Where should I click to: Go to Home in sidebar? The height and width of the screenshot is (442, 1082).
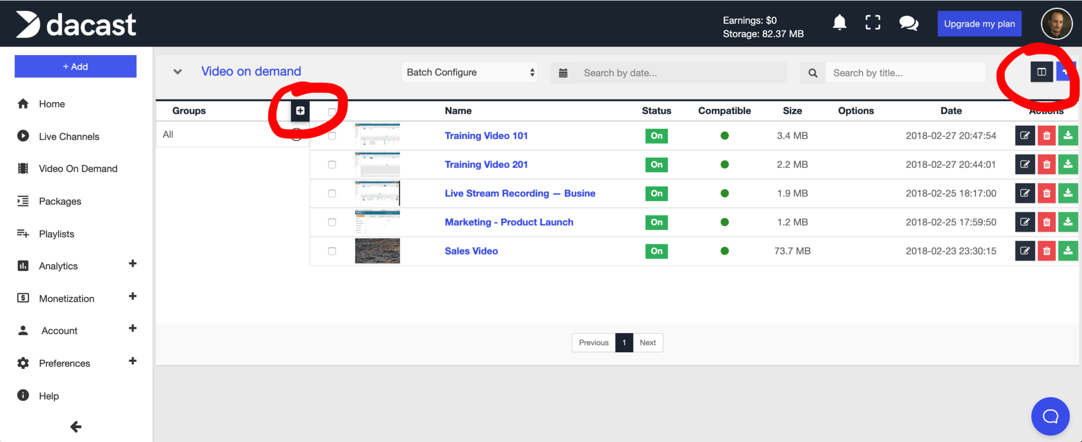(52, 104)
